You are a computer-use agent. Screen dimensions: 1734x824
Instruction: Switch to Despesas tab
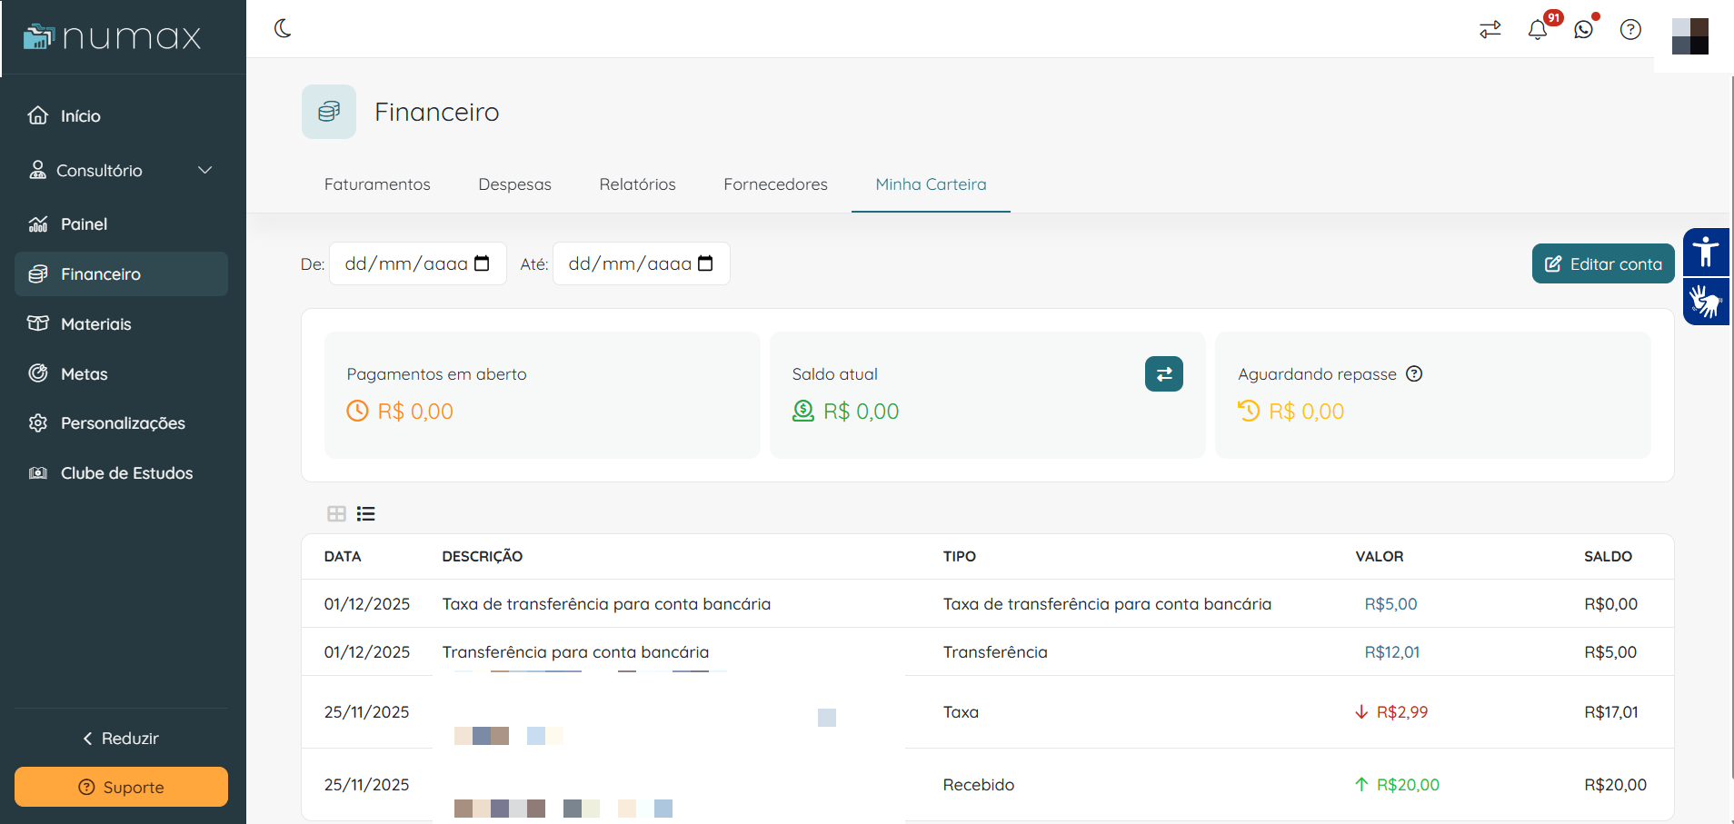(x=515, y=184)
